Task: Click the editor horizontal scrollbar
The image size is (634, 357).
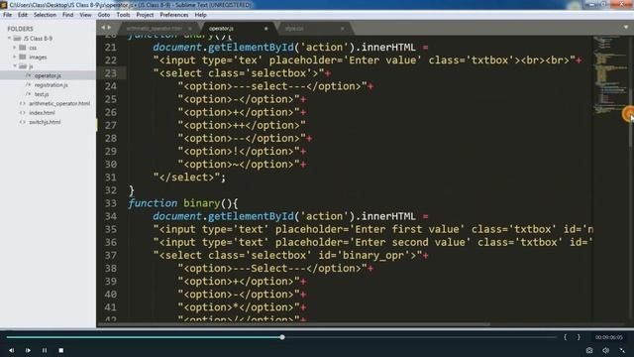Action: [294, 324]
